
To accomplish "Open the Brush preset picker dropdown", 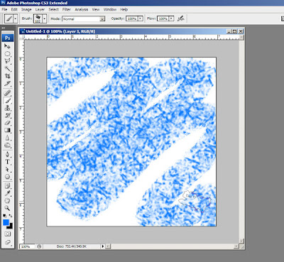I will (44, 18).
